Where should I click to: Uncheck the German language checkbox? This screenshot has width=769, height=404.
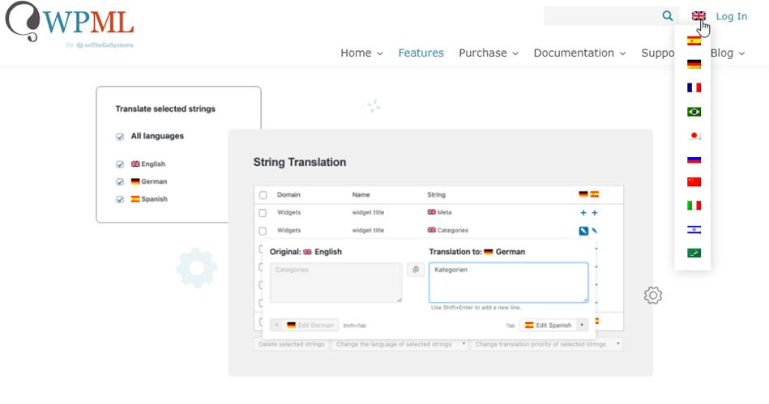120,182
